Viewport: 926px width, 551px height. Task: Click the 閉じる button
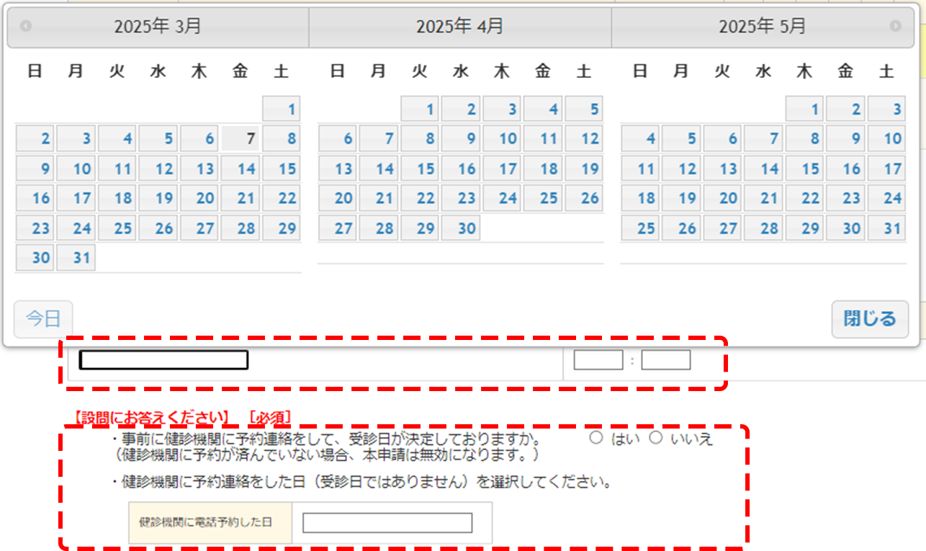tap(869, 319)
